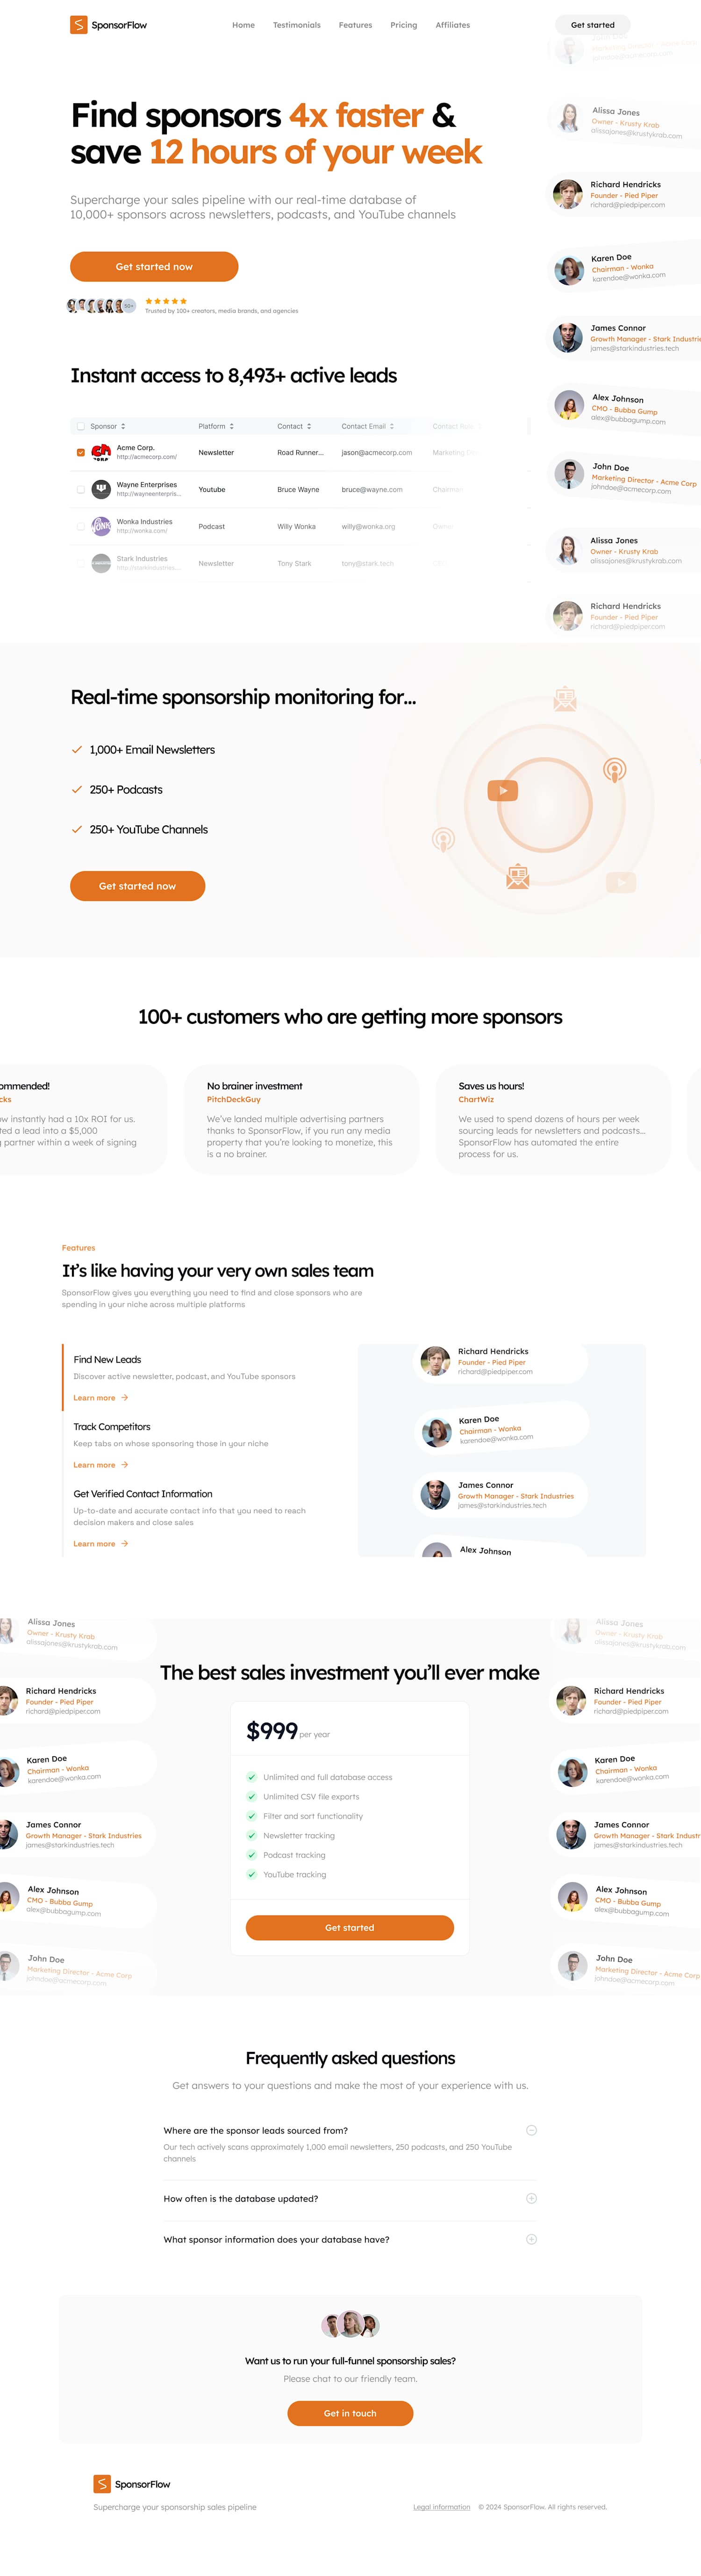
Task: Click check icon for Unlimited CSV file exports
Action: tap(251, 1797)
